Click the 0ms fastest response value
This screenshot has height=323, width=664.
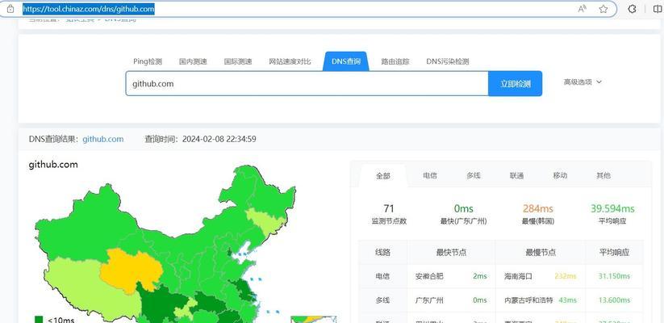463,208
